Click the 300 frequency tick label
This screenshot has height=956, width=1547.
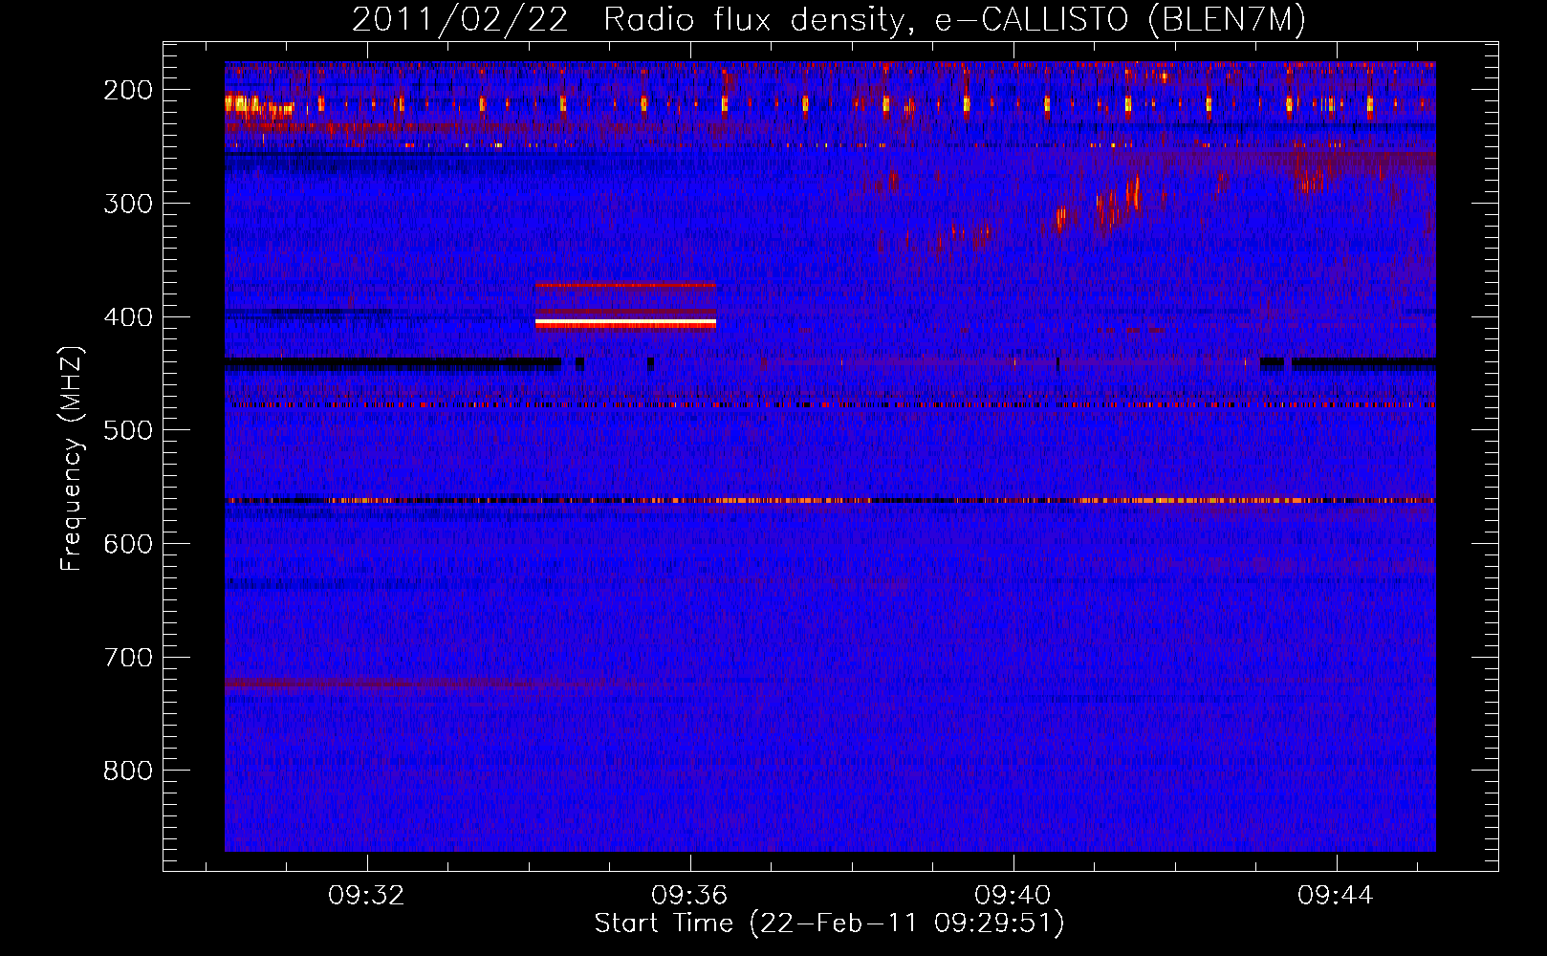pyautogui.click(x=128, y=204)
